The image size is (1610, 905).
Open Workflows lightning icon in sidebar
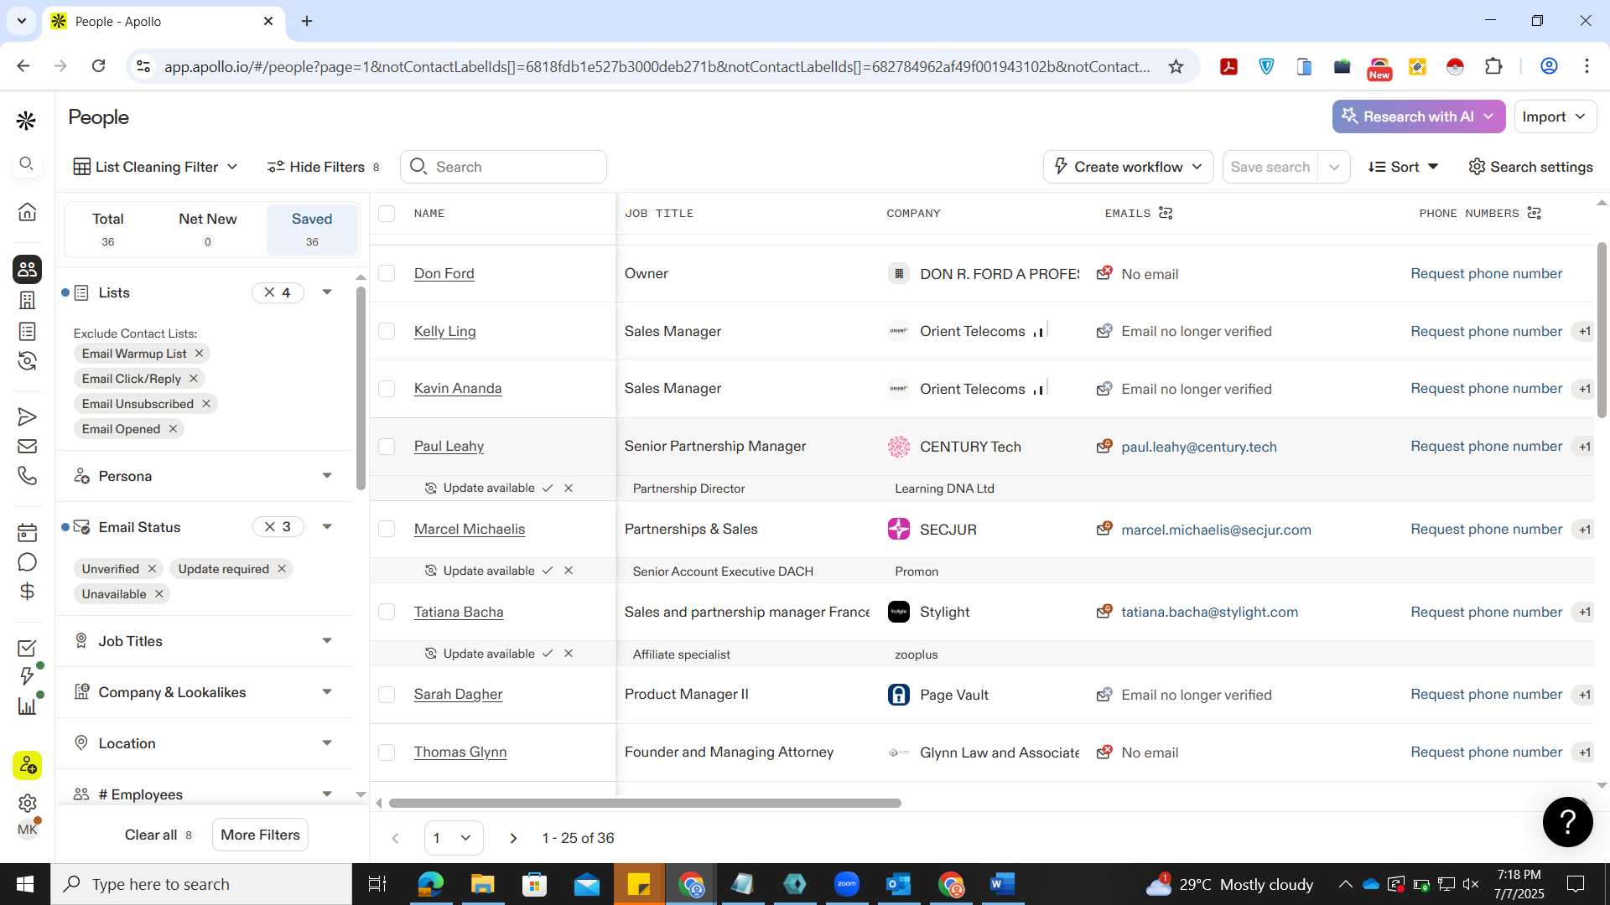click(x=27, y=676)
